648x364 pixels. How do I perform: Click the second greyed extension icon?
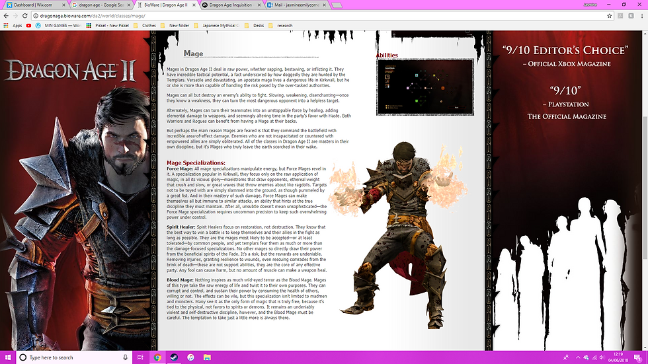click(631, 16)
